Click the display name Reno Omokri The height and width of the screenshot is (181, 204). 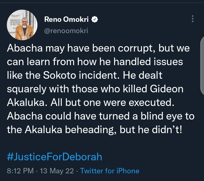(67, 19)
